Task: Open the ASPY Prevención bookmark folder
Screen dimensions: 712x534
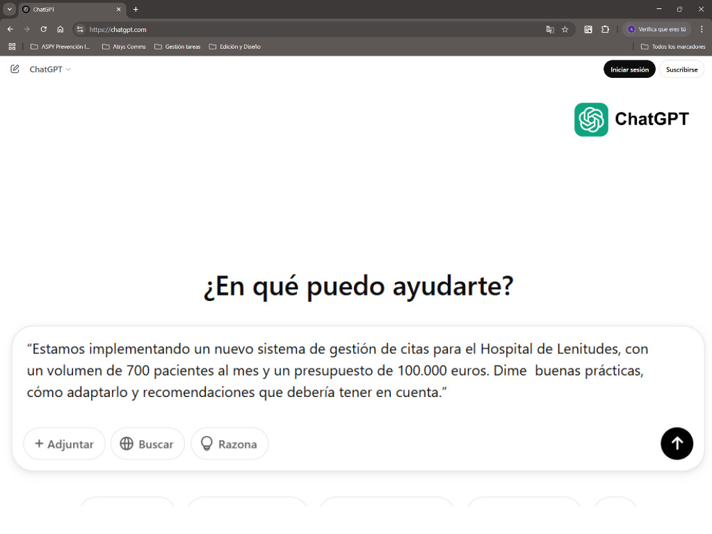Action: click(x=60, y=47)
